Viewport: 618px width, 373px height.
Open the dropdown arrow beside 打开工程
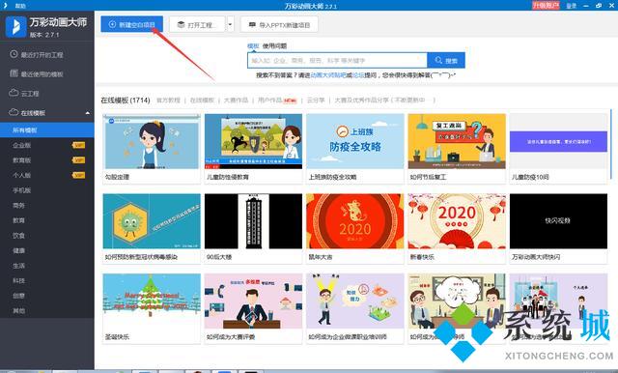(x=230, y=25)
